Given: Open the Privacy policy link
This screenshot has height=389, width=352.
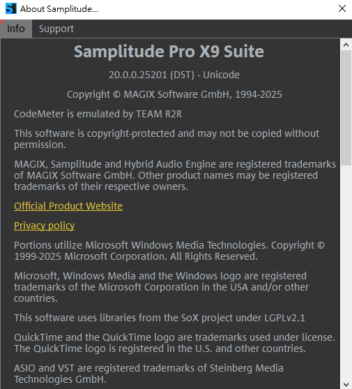Looking at the screenshot, I should 44,226.
